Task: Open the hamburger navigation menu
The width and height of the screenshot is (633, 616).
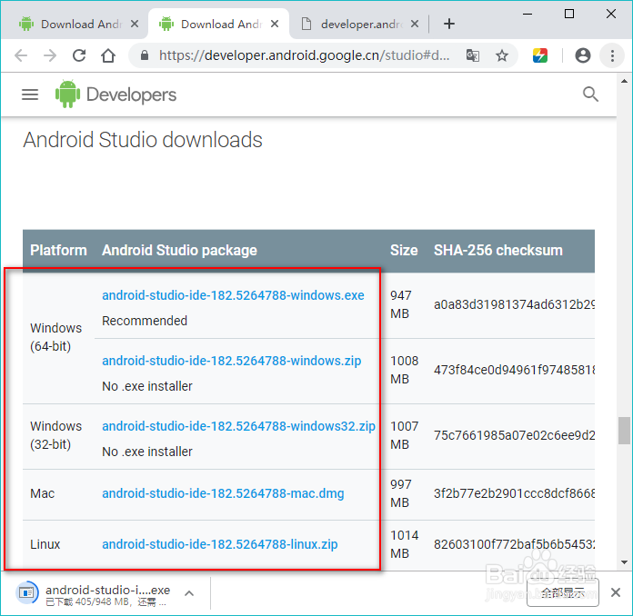Action: coord(30,94)
